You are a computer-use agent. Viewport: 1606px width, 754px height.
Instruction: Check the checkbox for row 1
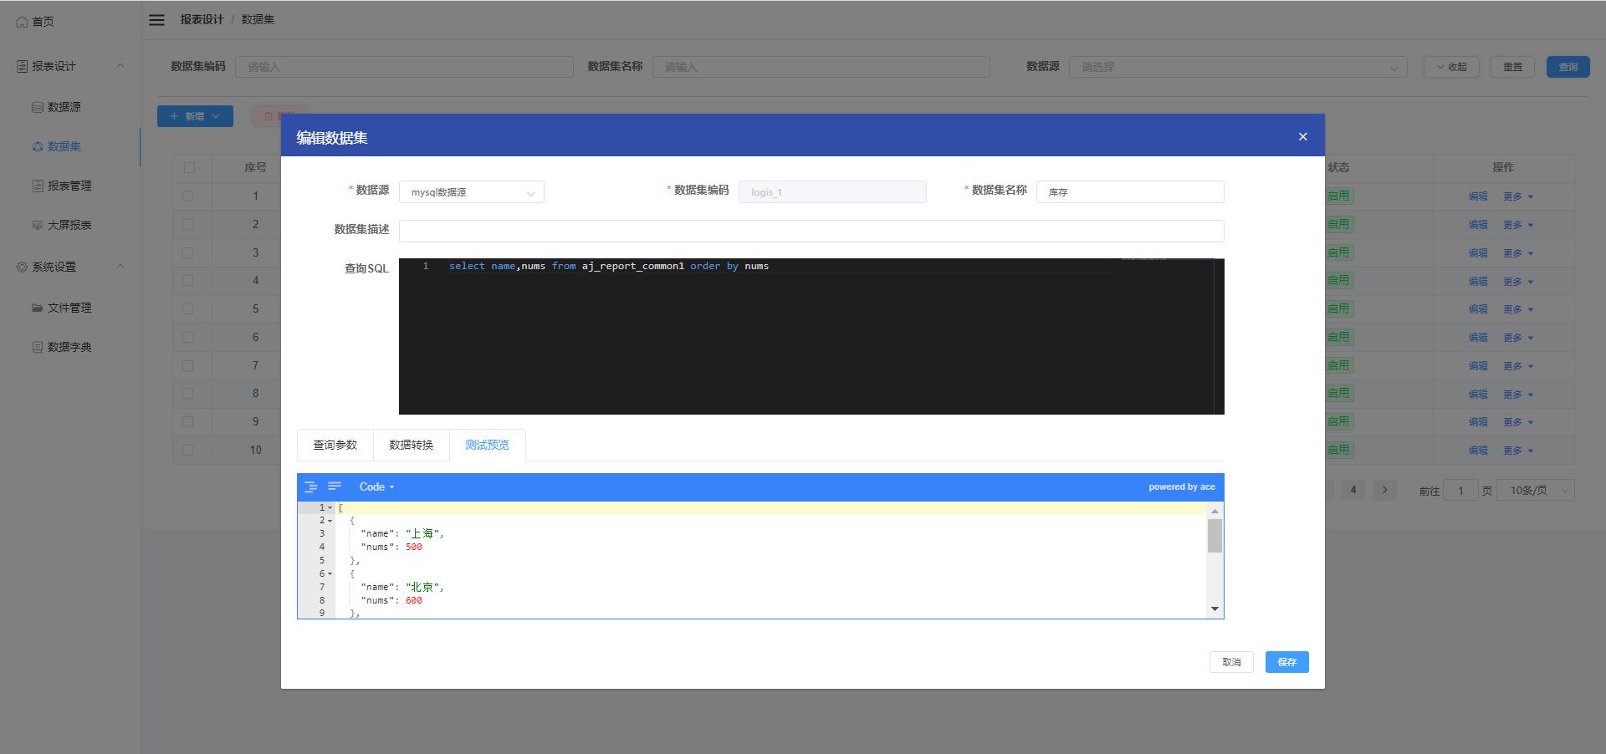[x=187, y=196]
